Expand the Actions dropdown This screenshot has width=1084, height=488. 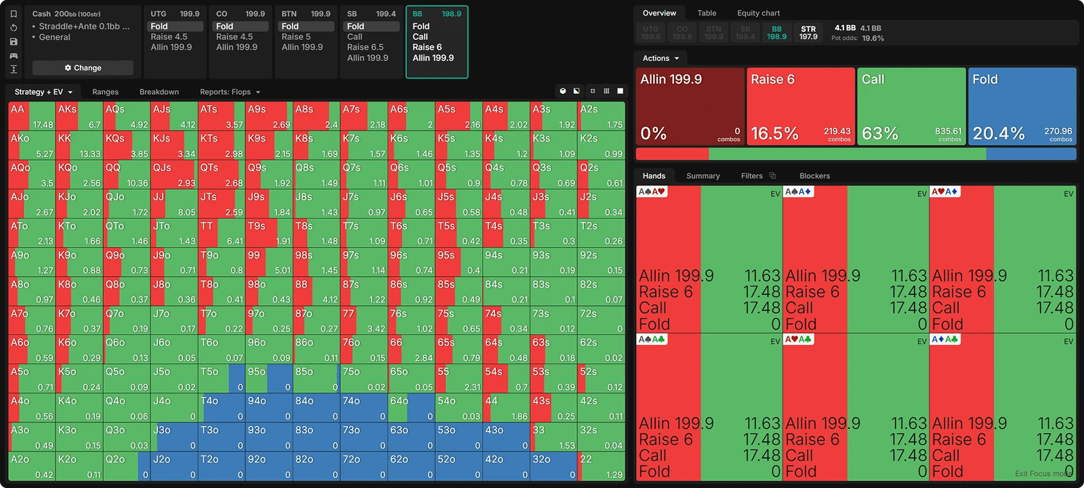tap(661, 58)
